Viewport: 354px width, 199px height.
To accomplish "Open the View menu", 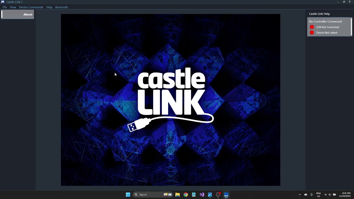I will point(13,7).
